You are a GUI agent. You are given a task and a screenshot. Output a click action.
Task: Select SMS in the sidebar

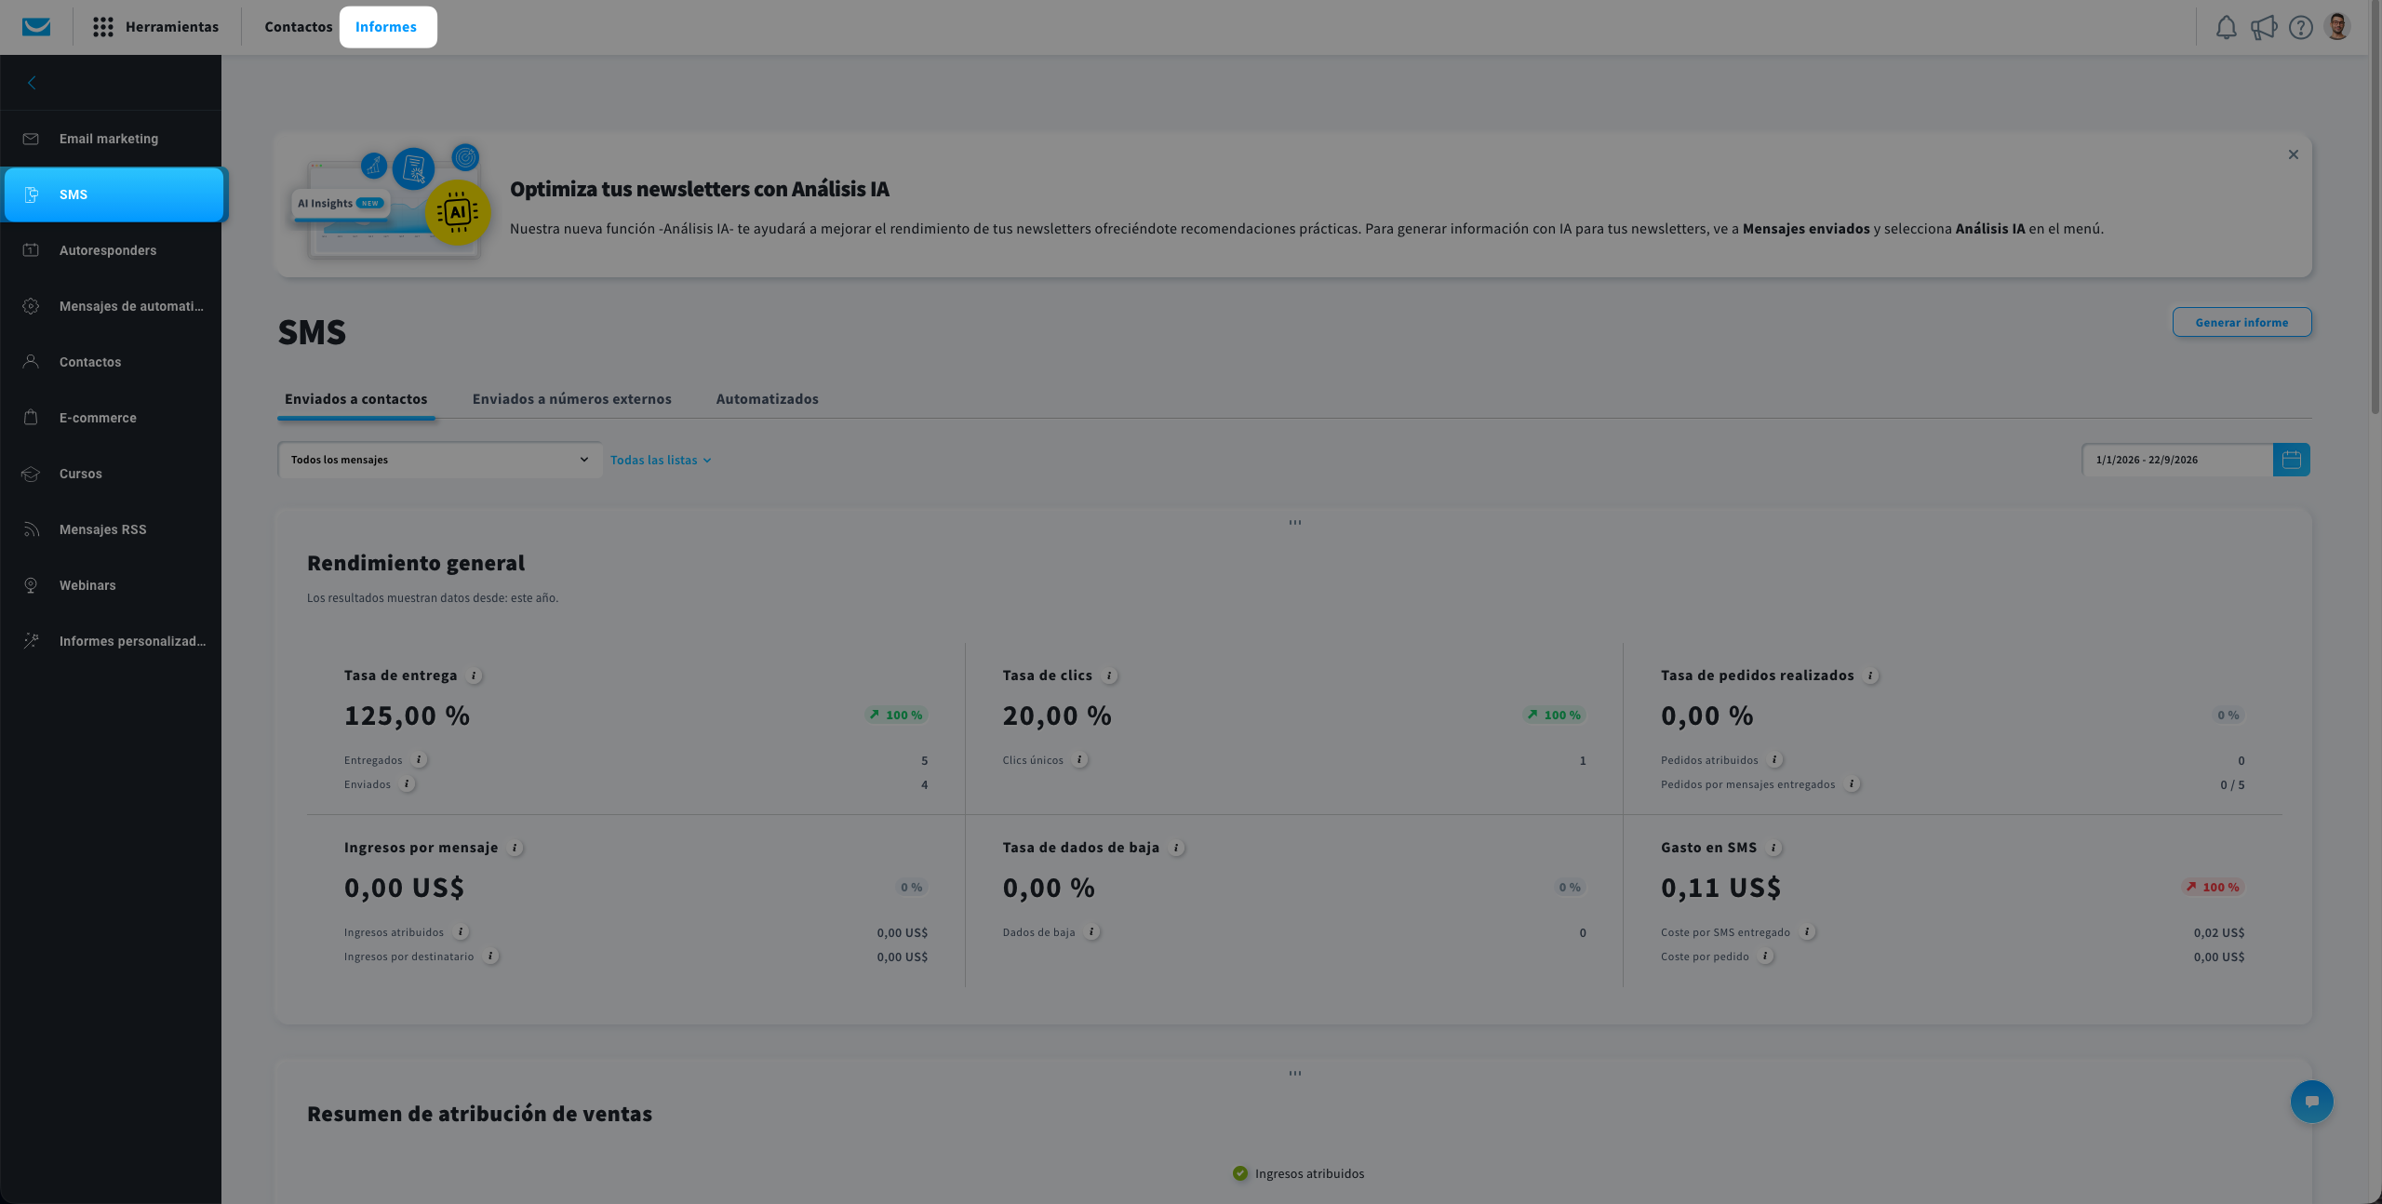click(x=114, y=194)
